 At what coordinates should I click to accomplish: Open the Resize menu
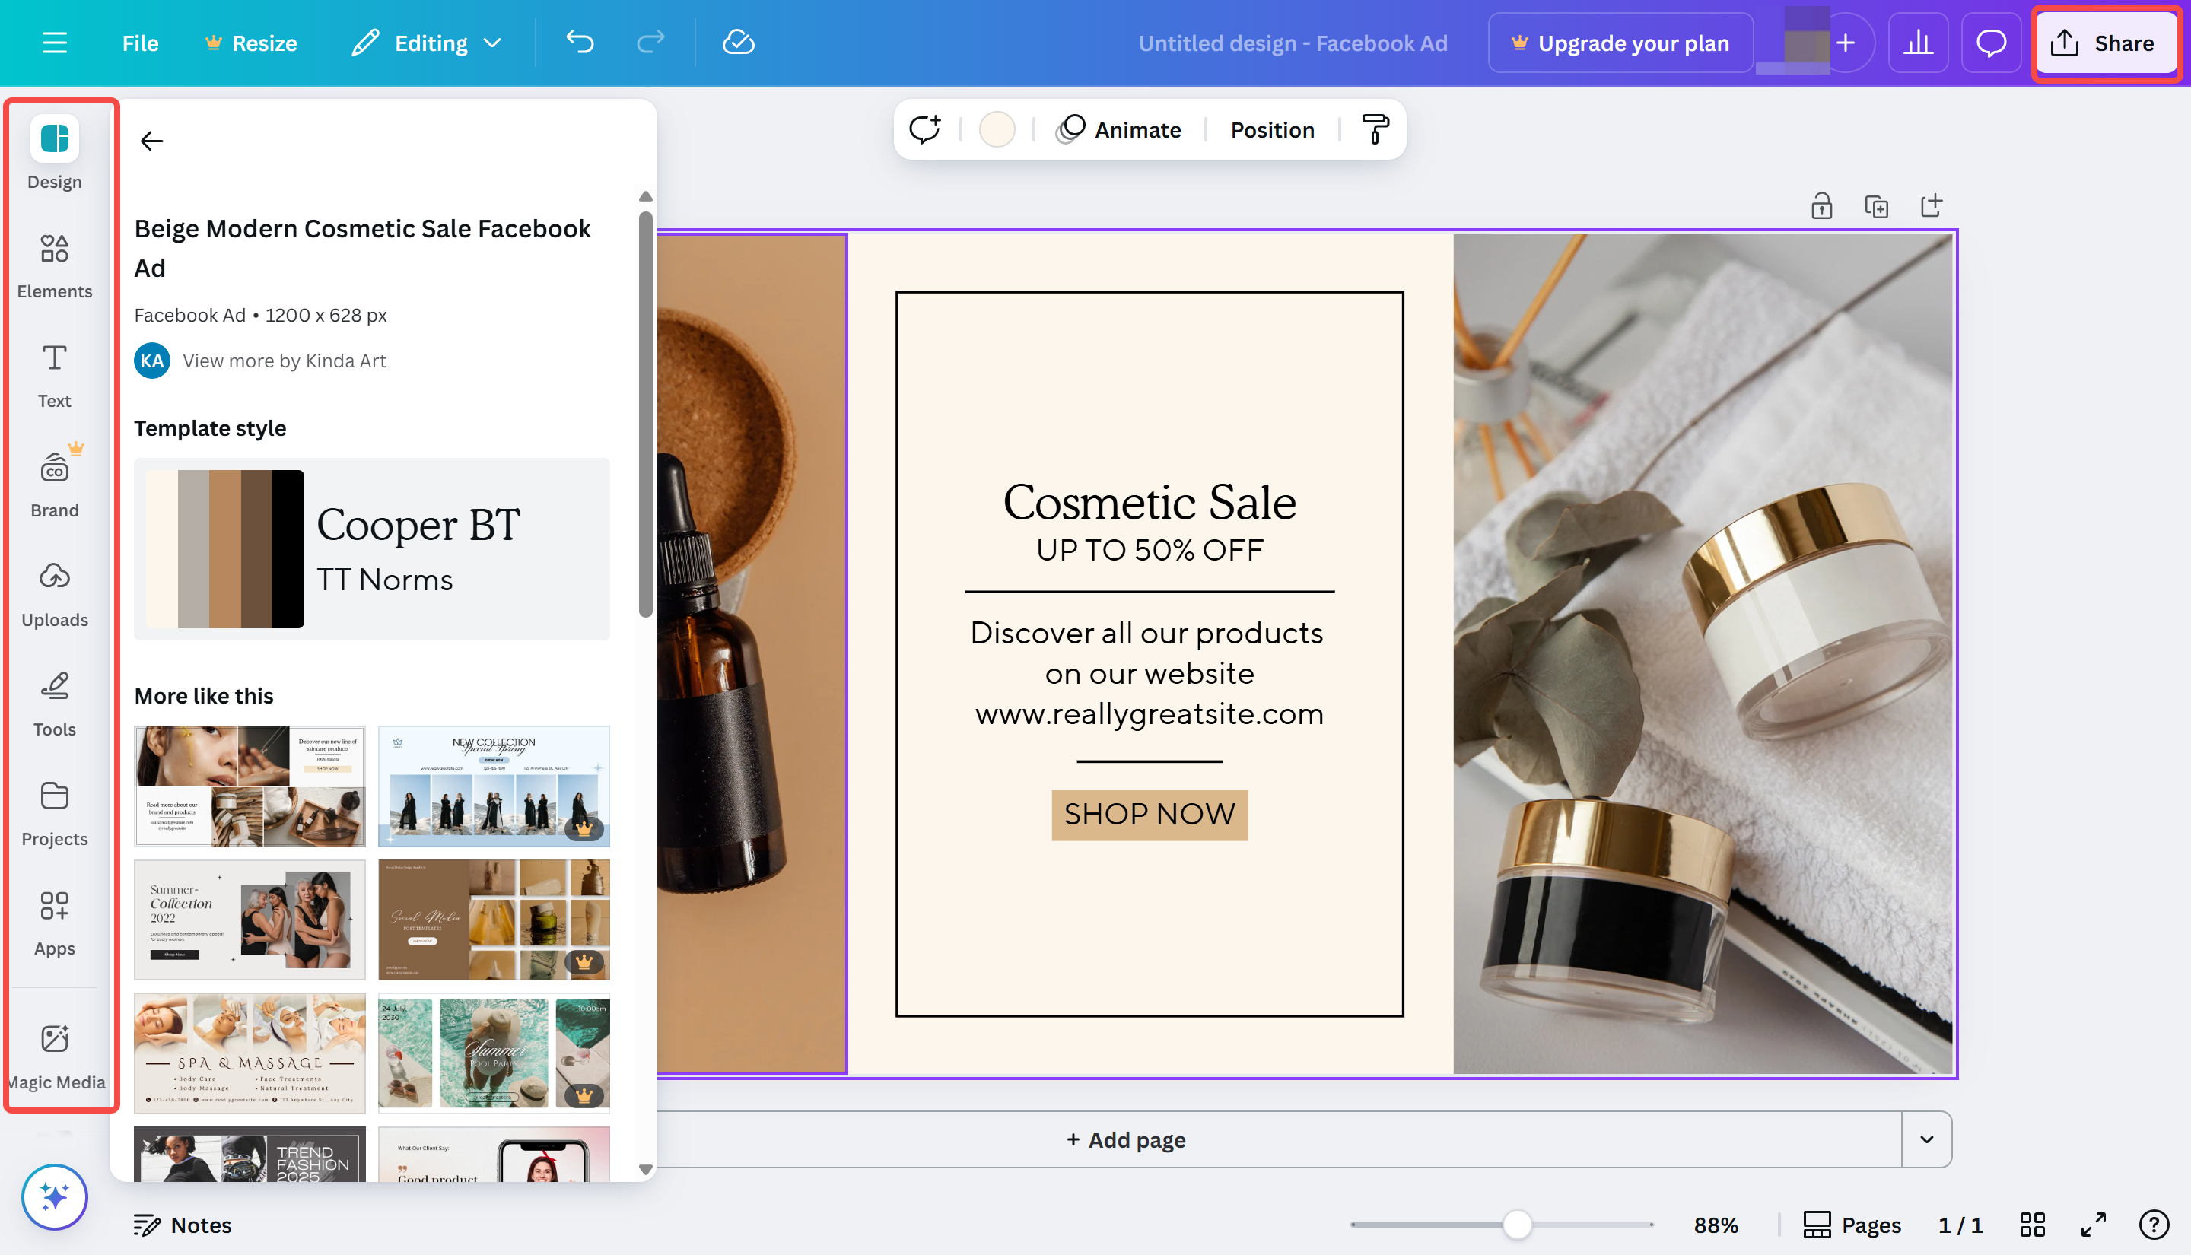[250, 43]
